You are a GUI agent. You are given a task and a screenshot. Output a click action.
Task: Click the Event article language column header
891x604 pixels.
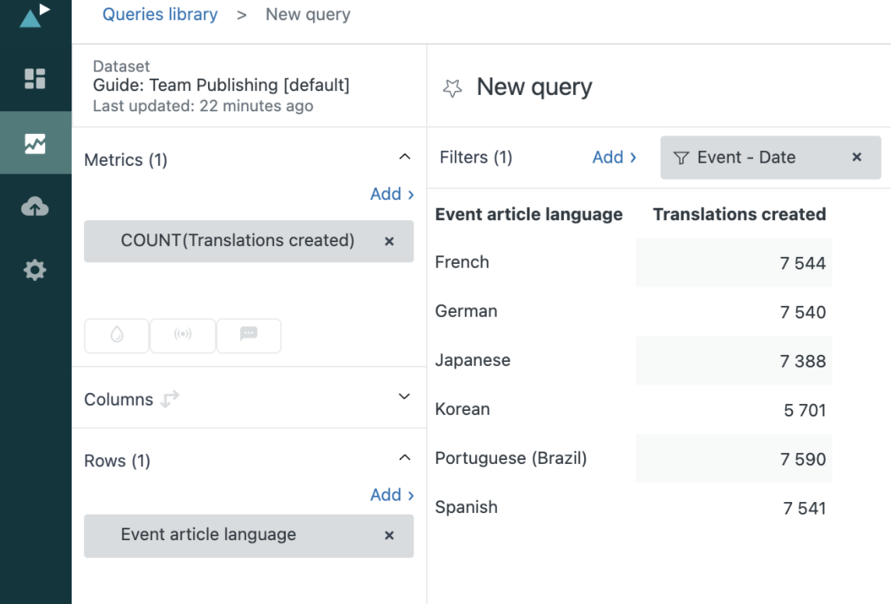point(529,215)
